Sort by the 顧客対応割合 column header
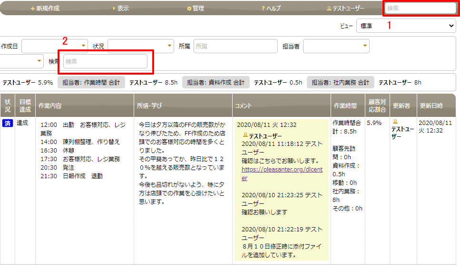 377,105
